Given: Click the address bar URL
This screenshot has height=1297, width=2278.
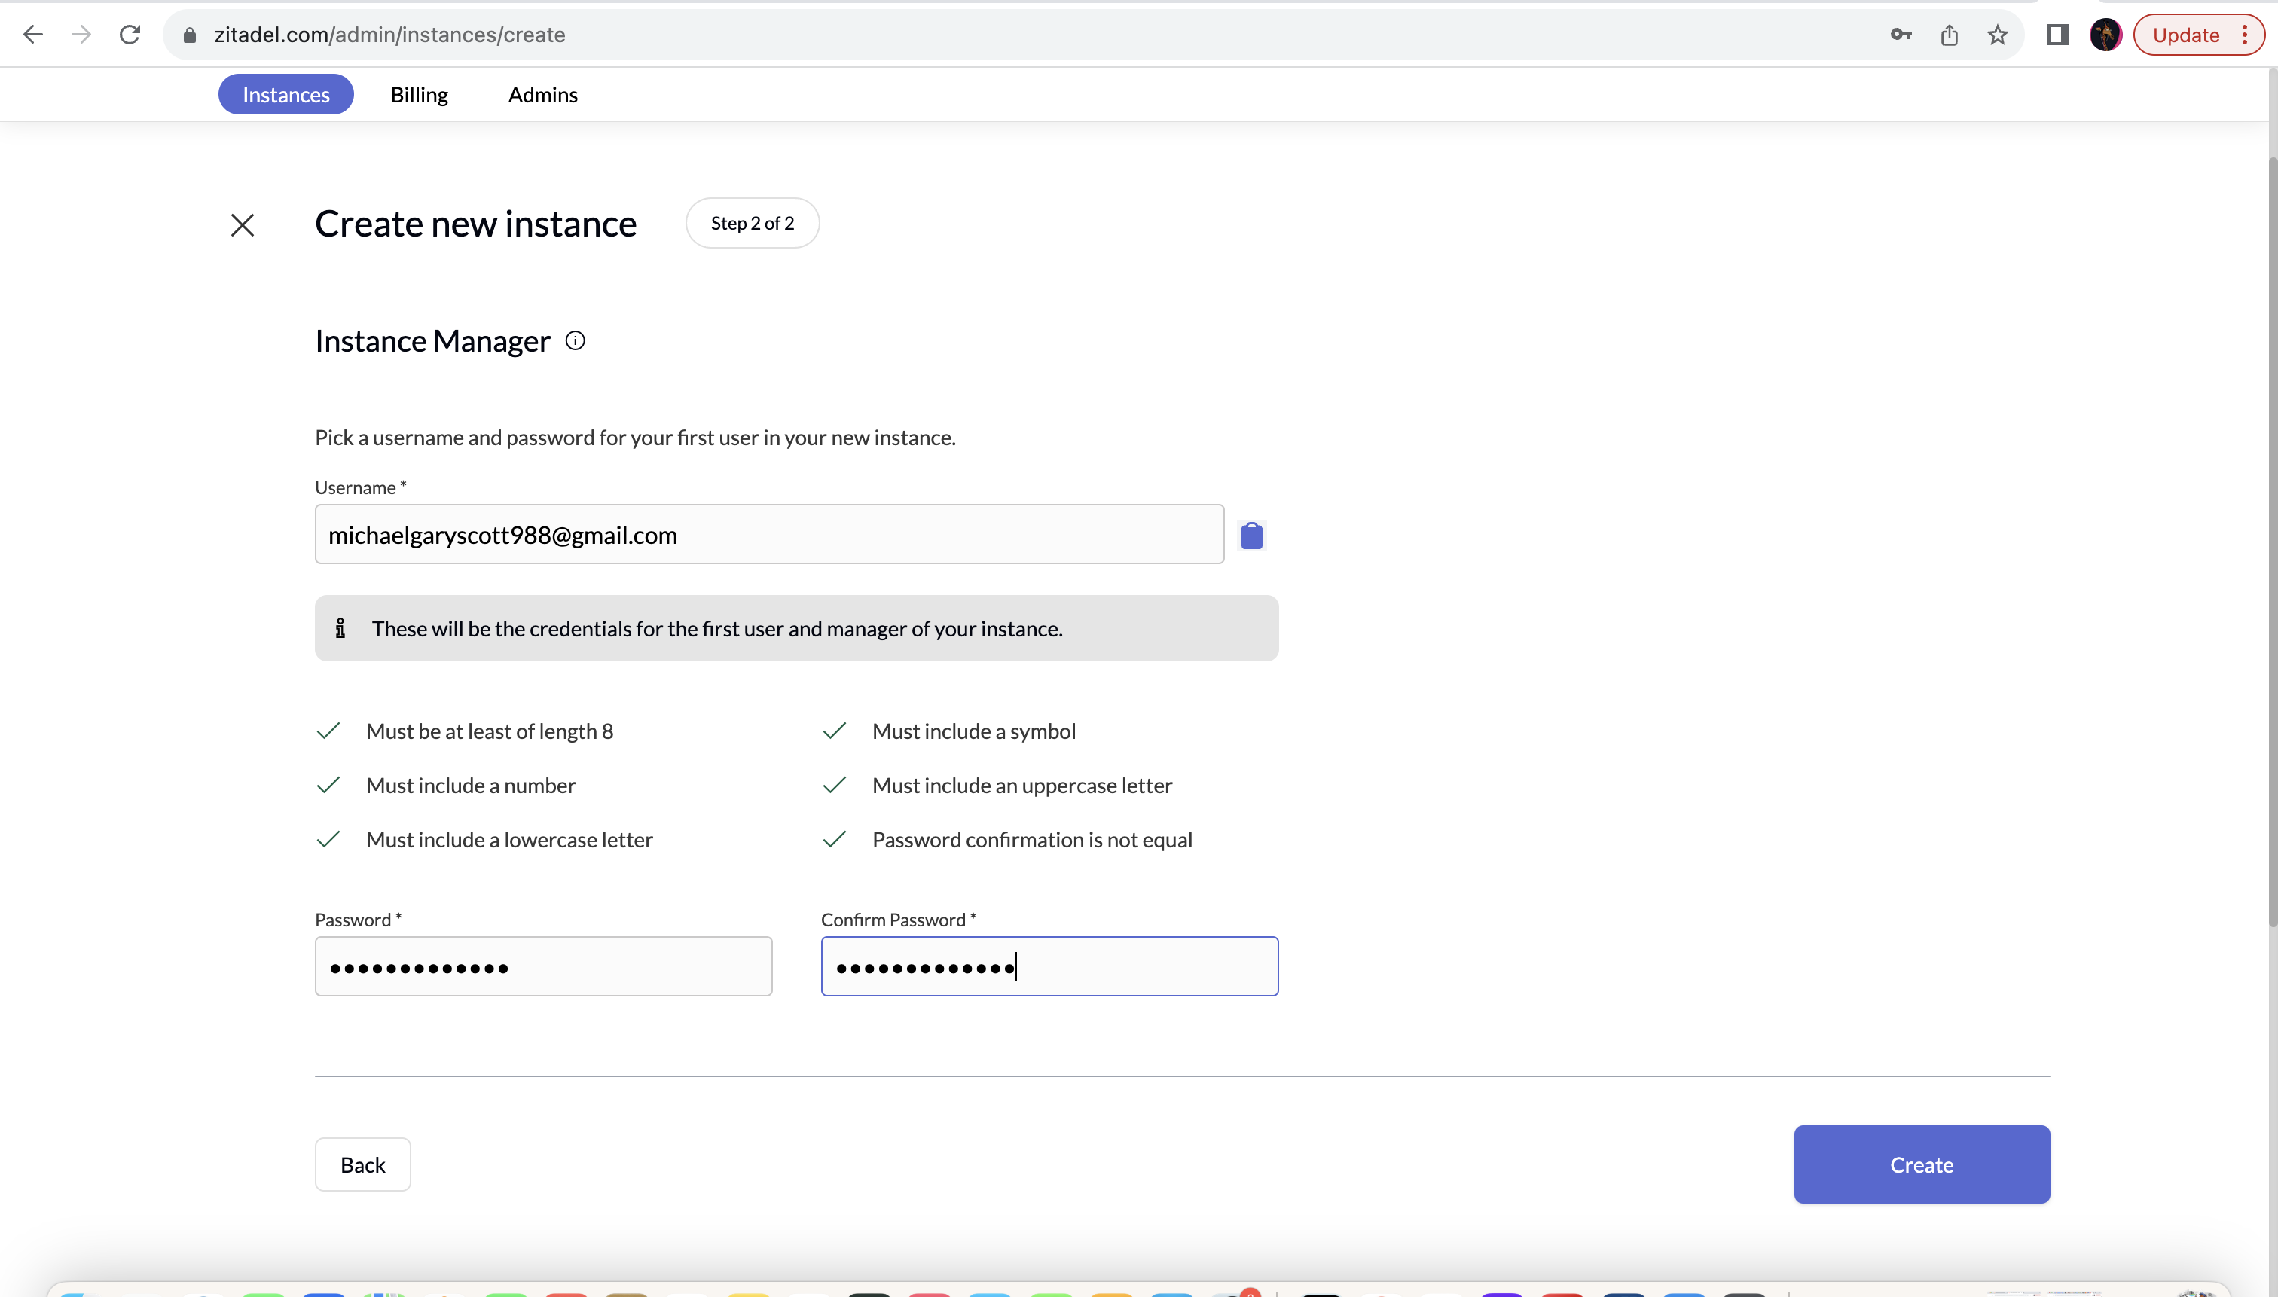Looking at the screenshot, I should [389, 35].
